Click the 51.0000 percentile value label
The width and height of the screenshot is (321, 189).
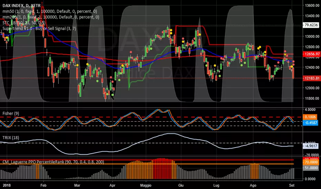click(311, 168)
